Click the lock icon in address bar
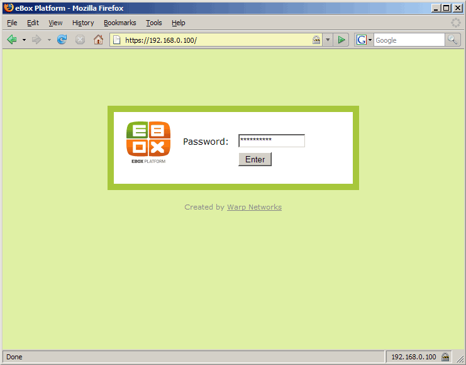 (316, 40)
